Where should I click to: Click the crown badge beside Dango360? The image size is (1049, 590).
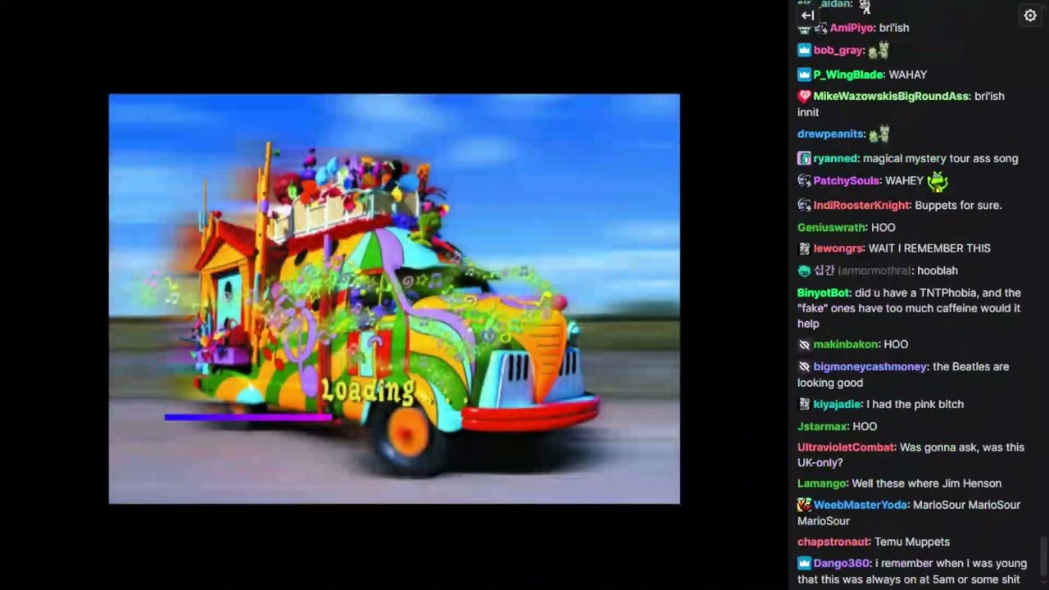point(804,563)
